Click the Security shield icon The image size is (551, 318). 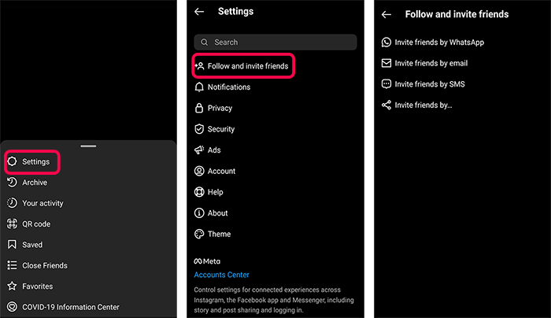click(x=199, y=129)
